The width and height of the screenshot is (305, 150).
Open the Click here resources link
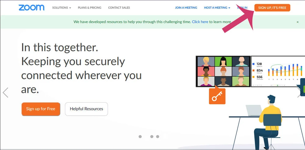[200, 22]
